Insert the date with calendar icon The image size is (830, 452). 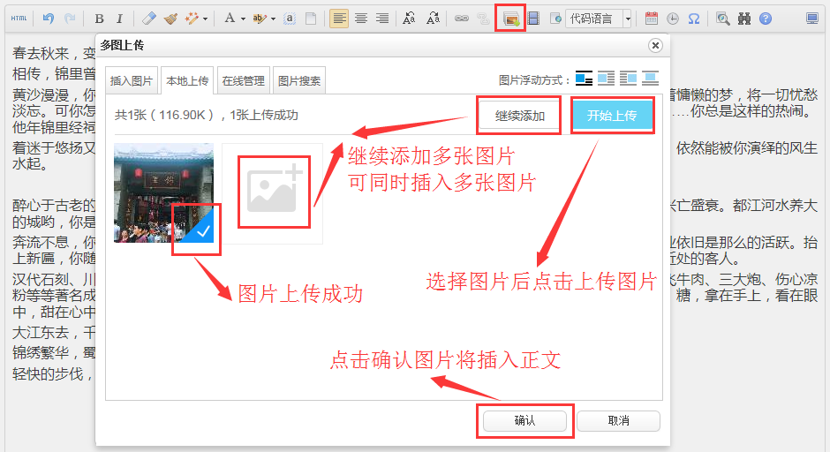[x=652, y=19]
